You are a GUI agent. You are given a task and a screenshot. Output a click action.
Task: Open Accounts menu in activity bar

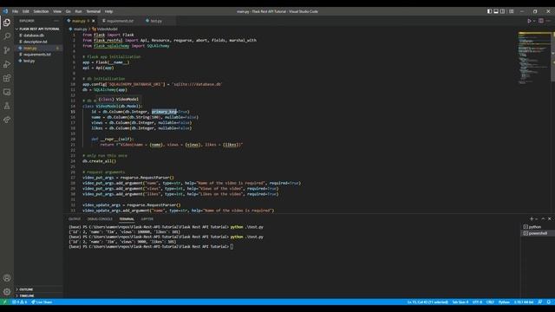[x=7, y=278]
